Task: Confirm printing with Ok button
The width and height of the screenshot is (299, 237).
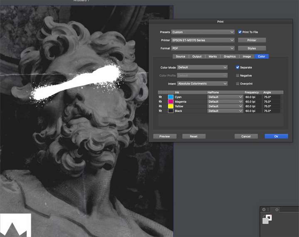Action: [x=276, y=136]
